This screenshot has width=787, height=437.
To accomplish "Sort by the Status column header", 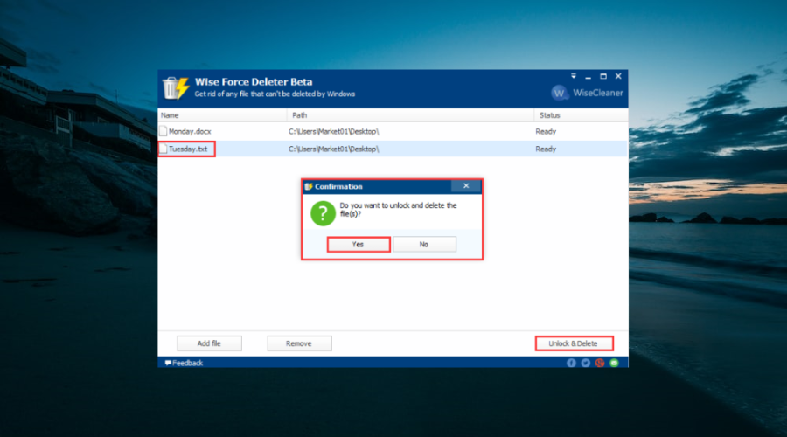I will pyautogui.click(x=581, y=115).
